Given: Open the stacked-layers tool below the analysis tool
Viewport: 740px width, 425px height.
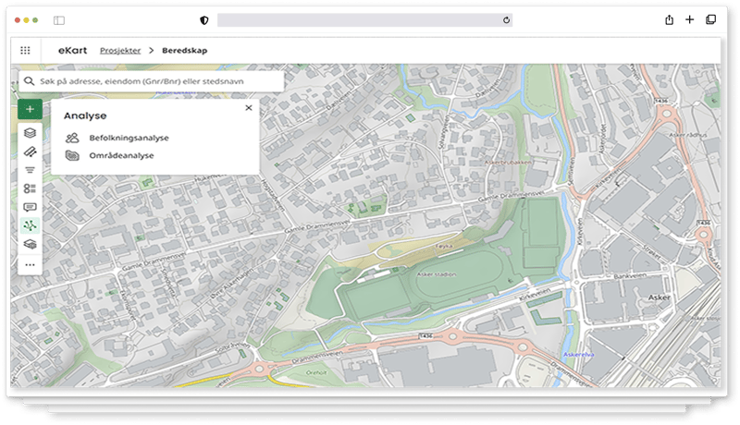Looking at the screenshot, I should point(30,244).
